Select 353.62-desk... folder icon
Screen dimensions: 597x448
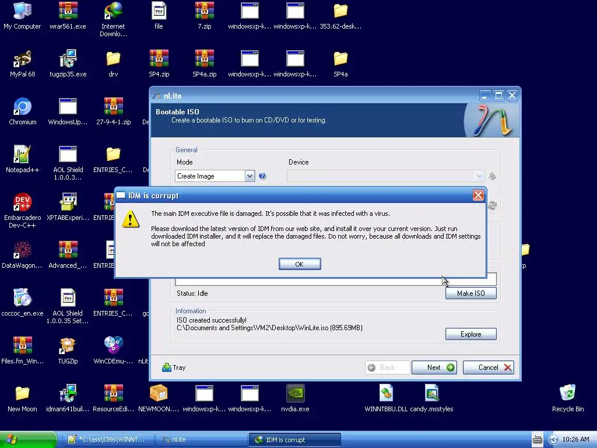pyautogui.click(x=340, y=16)
